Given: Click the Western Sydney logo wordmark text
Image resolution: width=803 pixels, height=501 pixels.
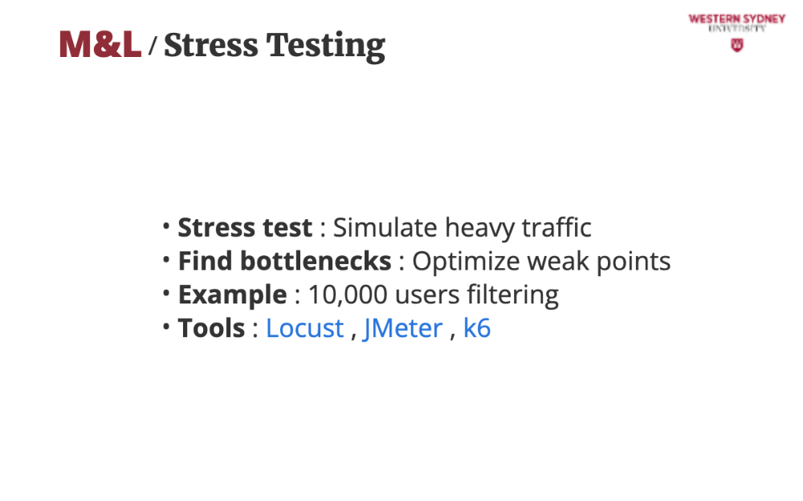Looking at the screenshot, I should click(736, 20).
